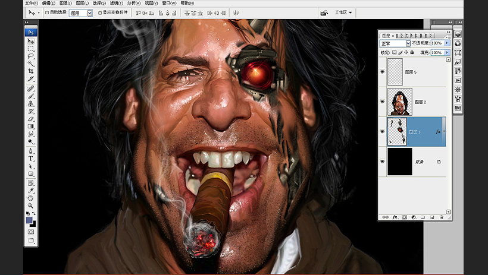Open 工作区 workspace dropdown
Viewport: 488px width, 275px height.
[343, 12]
